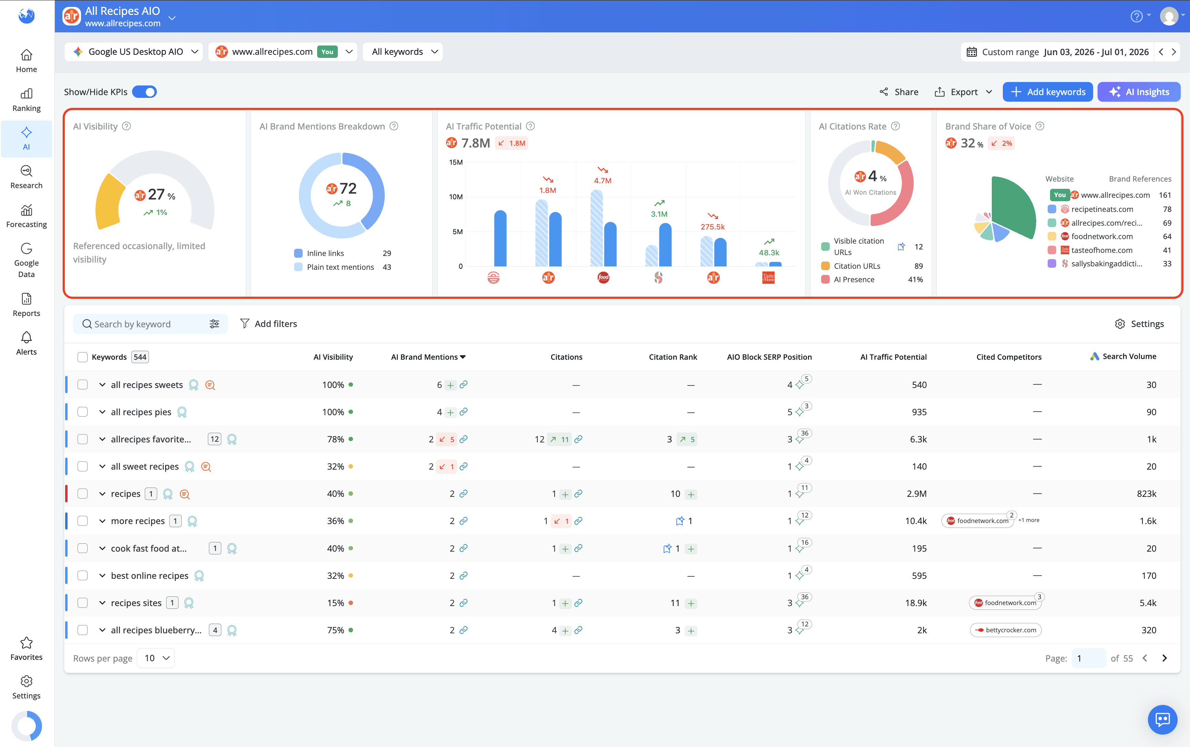Go to next date range arrow
The image size is (1190, 747).
tap(1174, 52)
